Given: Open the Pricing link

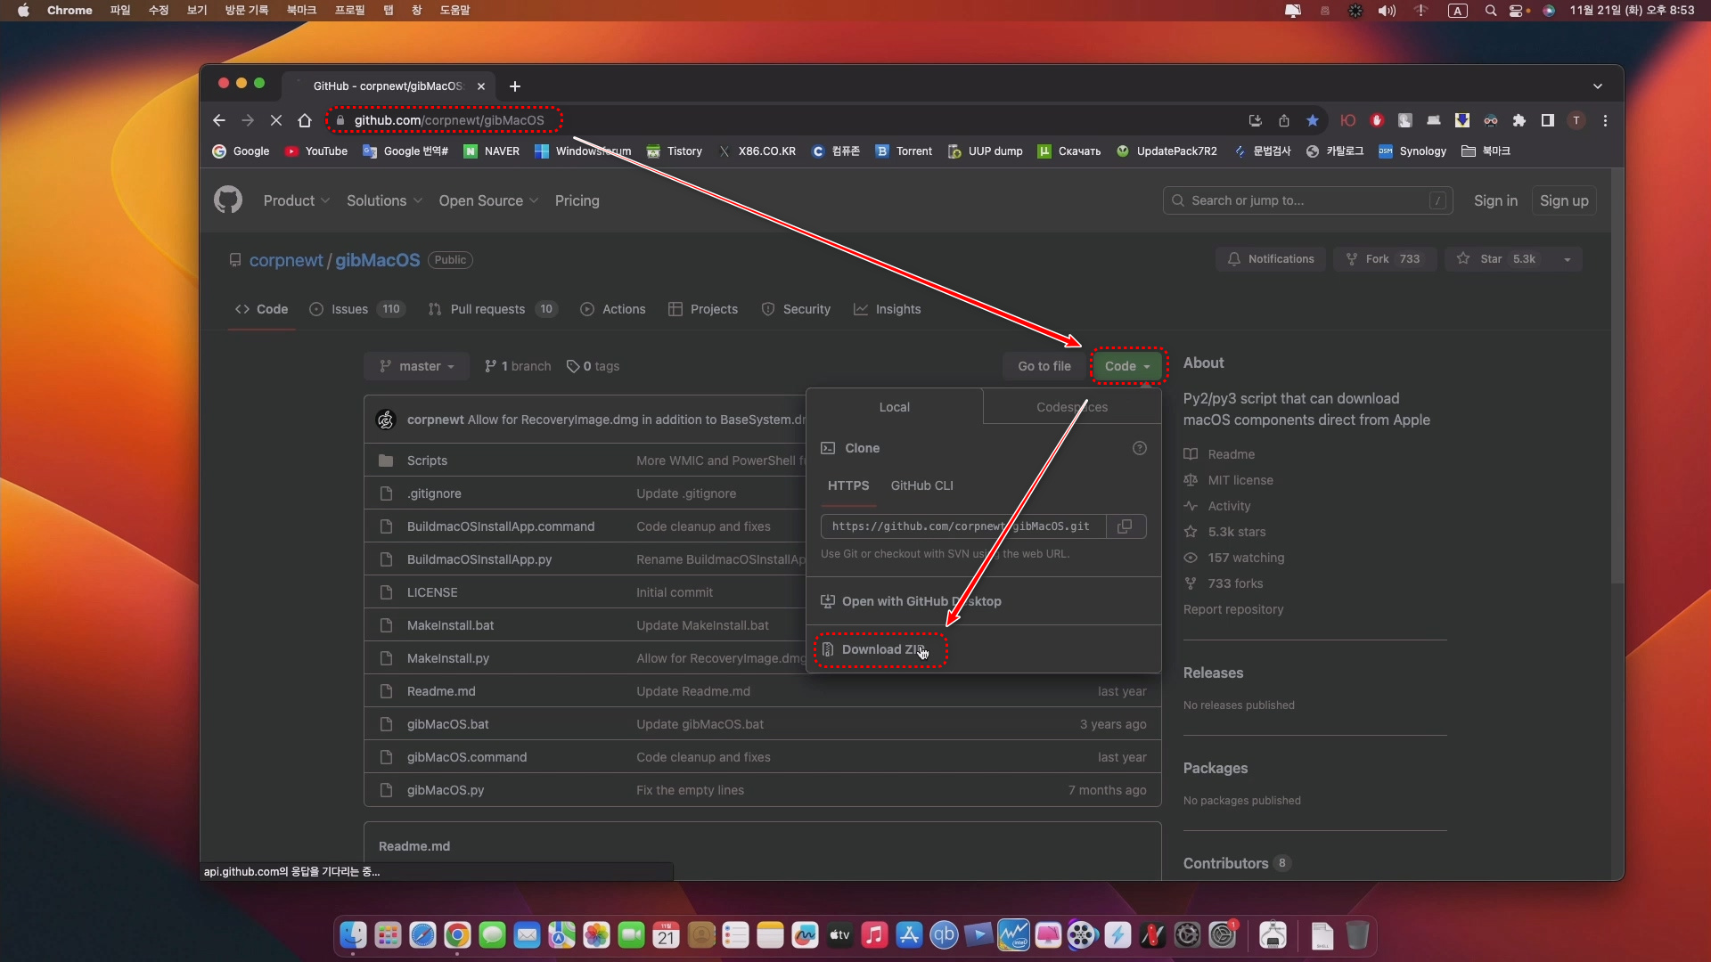Looking at the screenshot, I should [x=577, y=201].
